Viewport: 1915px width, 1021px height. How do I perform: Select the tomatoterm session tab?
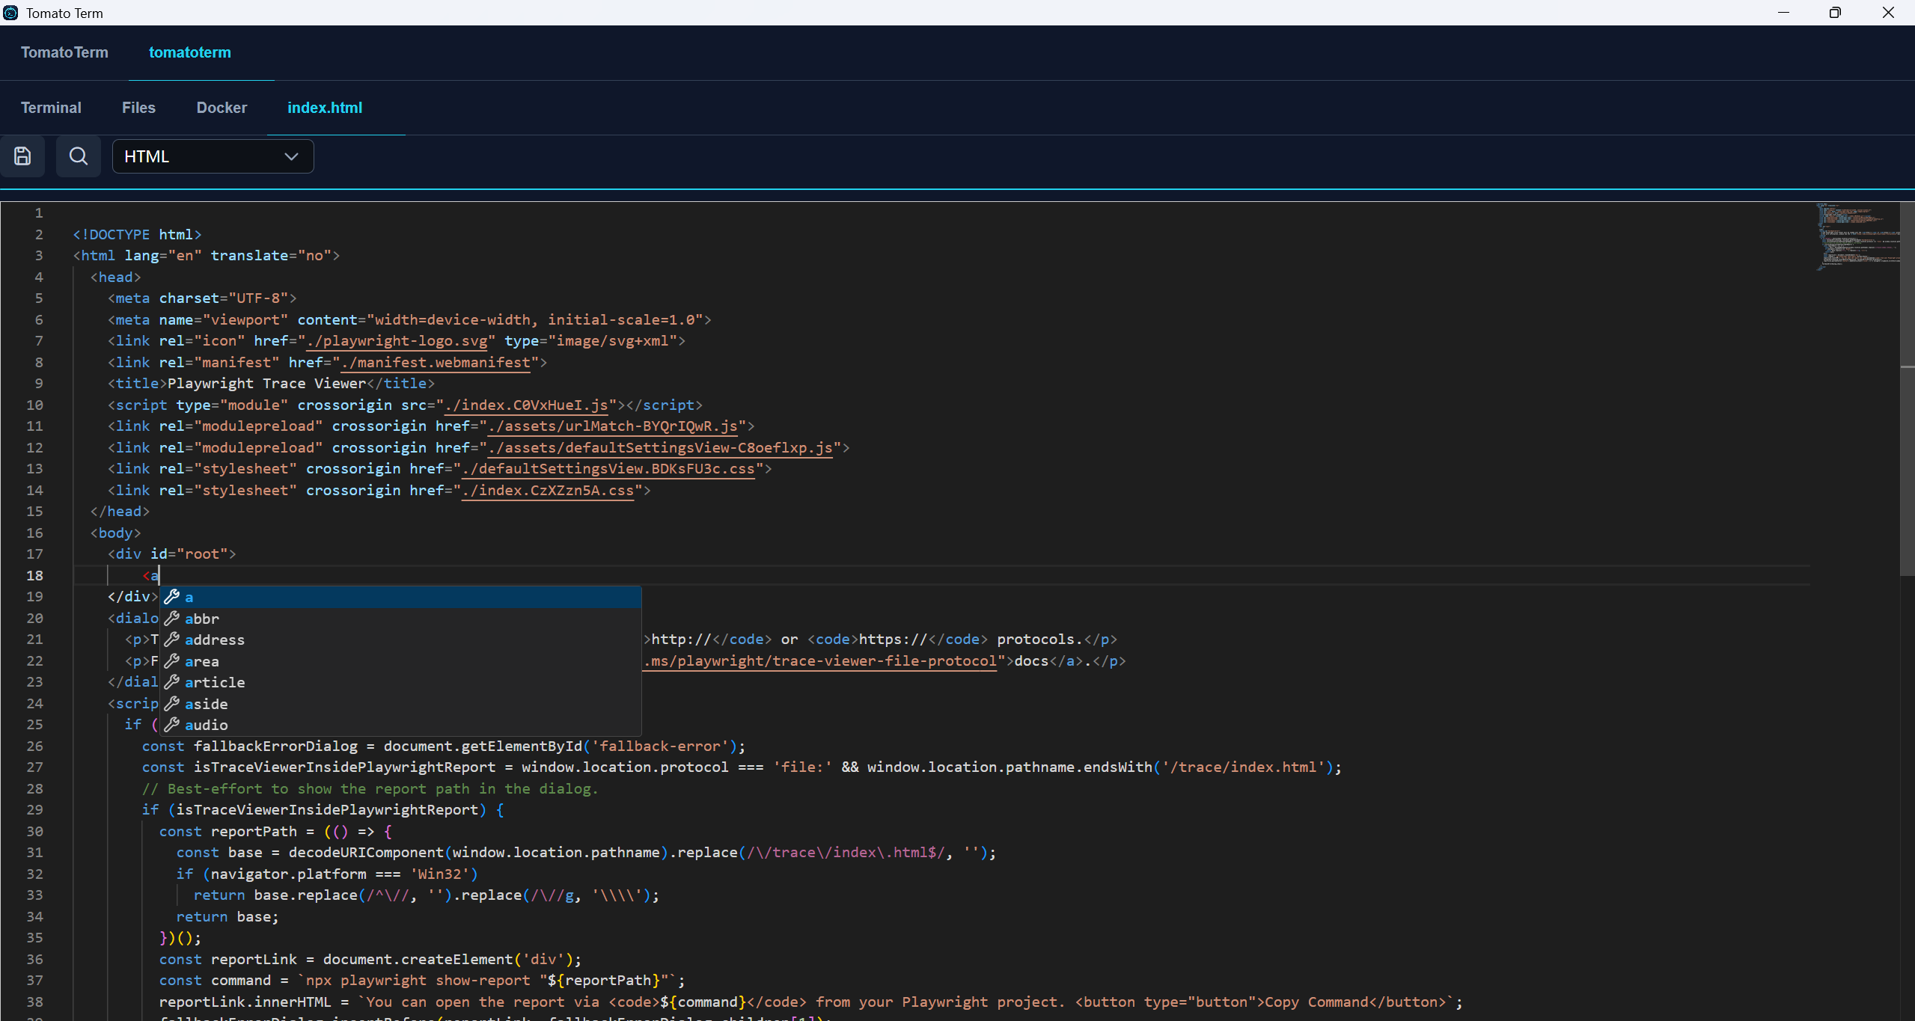click(190, 52)
